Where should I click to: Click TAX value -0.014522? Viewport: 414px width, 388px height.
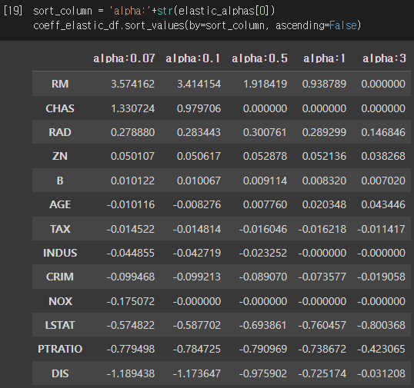(131, 229)
